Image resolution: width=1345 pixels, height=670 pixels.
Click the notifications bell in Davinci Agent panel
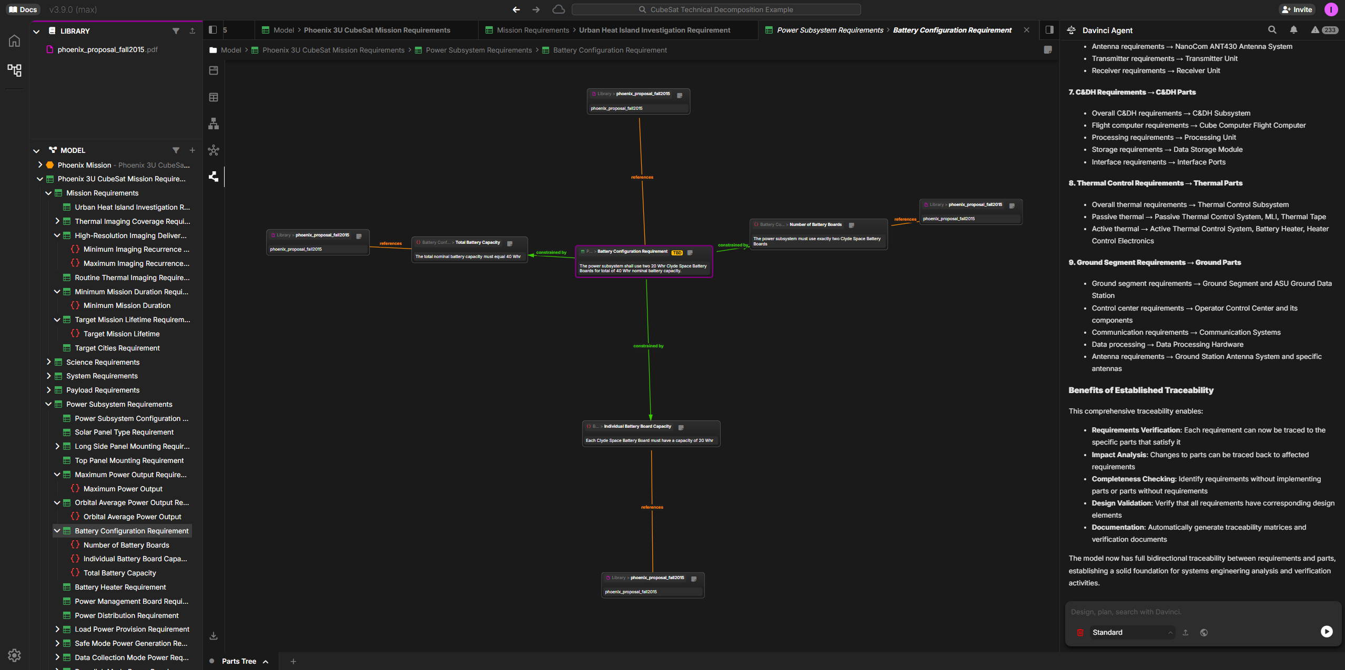coord(1293,30)
